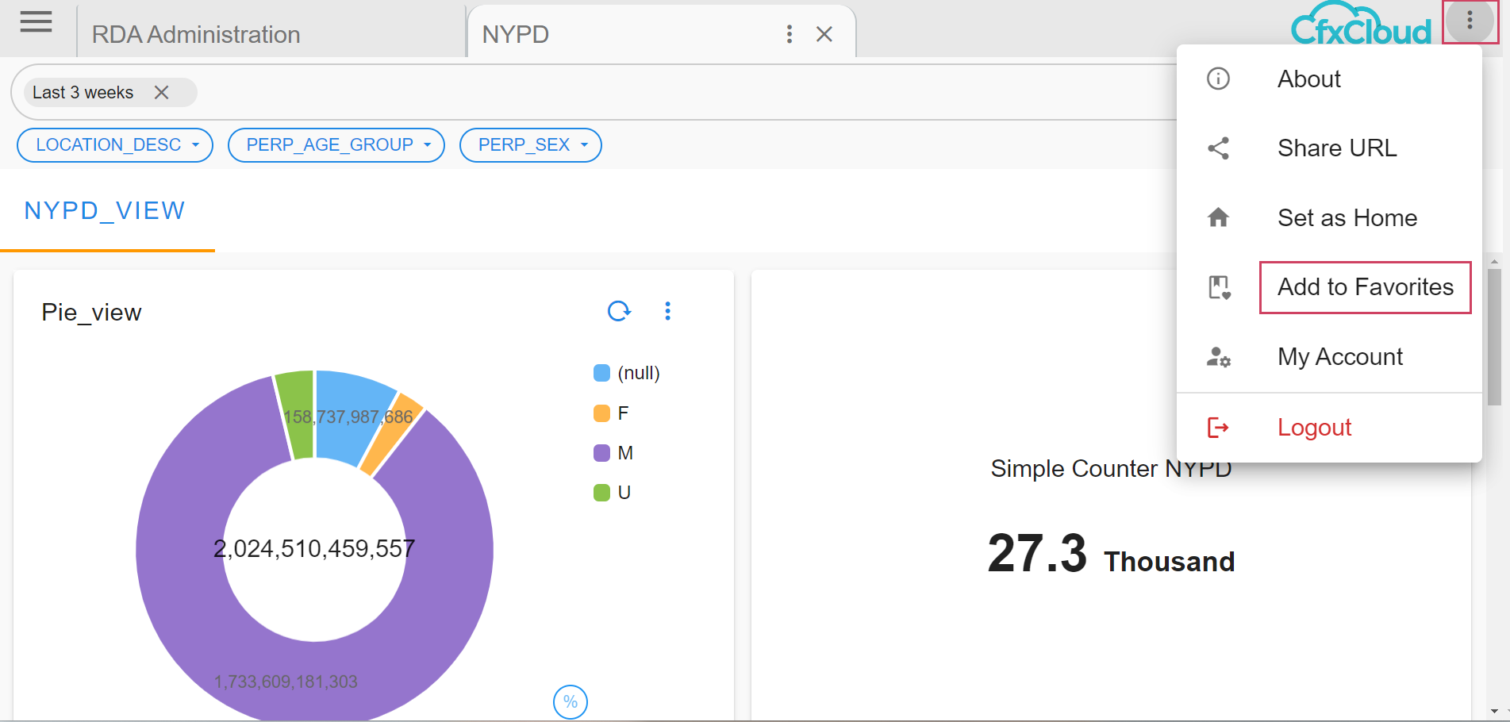1510x722 pixels.
Task: Close the NYPD tab
Action: tap(824, 34)
